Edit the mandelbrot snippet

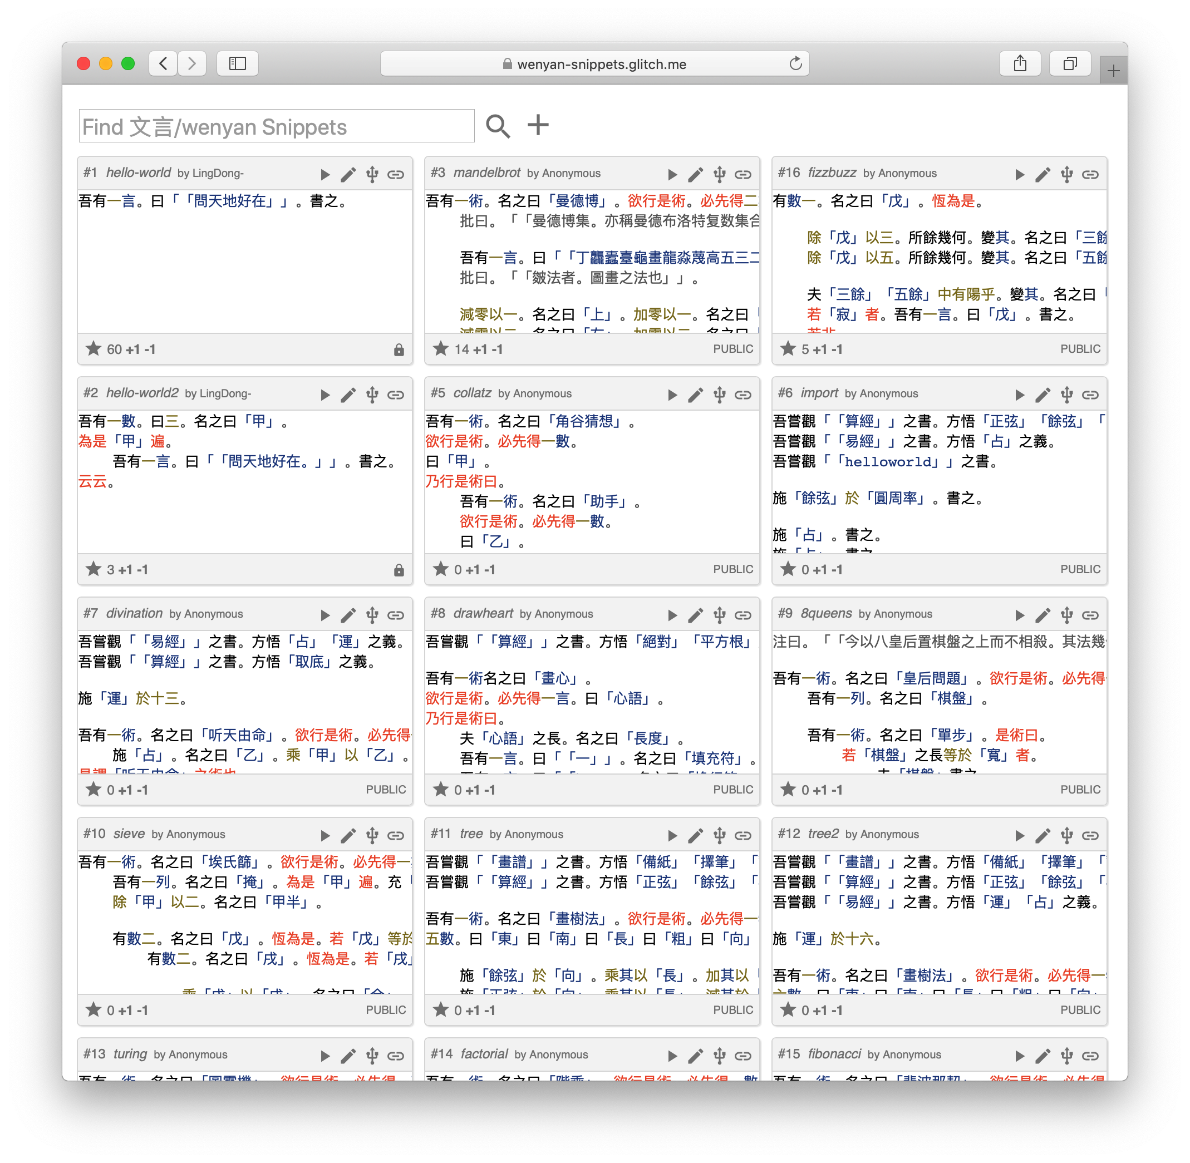[695, 175]
